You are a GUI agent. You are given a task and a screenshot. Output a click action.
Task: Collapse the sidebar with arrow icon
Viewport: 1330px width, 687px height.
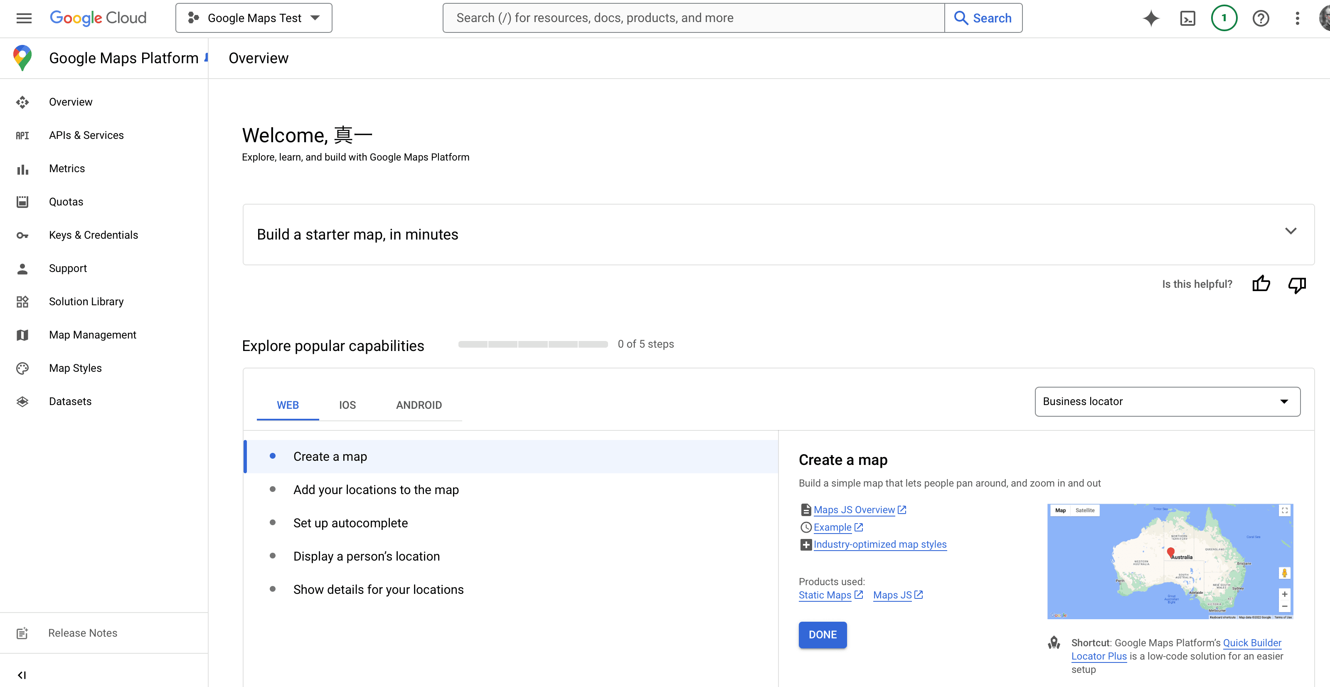pyautogui.click(x=22, y=675)
